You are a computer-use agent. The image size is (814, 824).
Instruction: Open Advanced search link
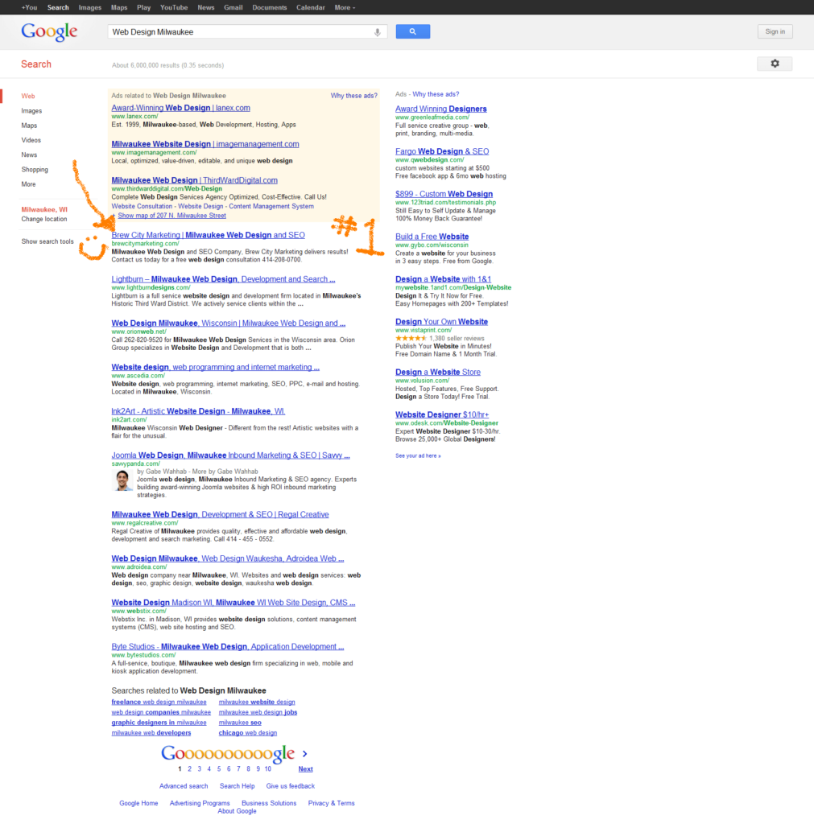tap(184, 786)
